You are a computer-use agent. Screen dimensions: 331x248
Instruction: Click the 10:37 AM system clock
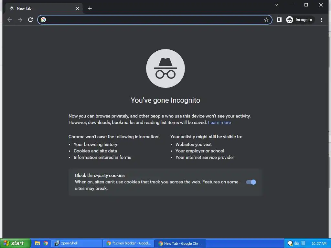[x=319, y=243]
